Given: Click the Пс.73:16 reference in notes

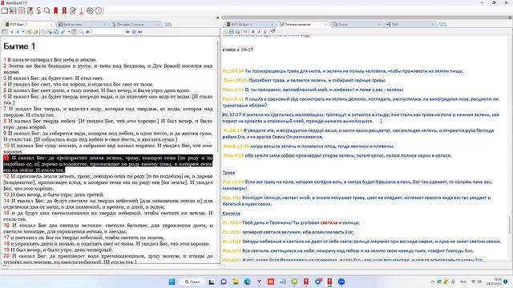Looking at the screenshot, I should pos(232,222).
